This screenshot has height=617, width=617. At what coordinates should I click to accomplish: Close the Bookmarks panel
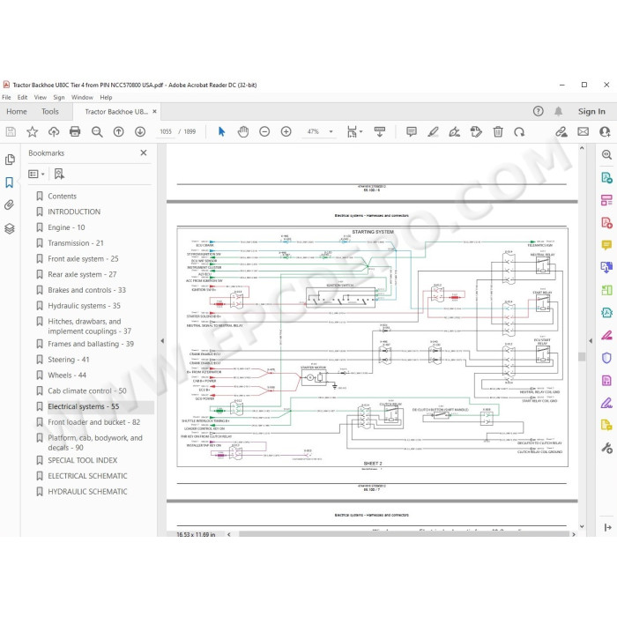click(144, 152)
